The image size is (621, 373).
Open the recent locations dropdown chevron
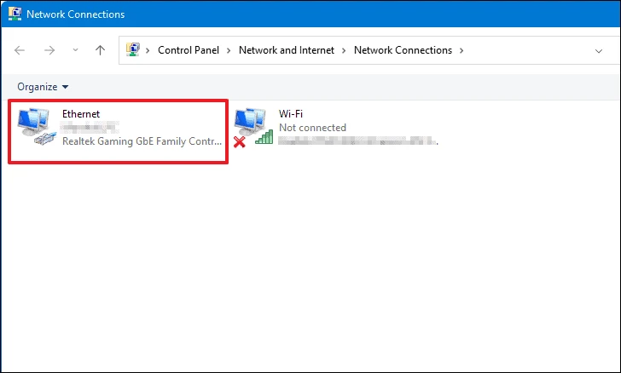[75, 50]
